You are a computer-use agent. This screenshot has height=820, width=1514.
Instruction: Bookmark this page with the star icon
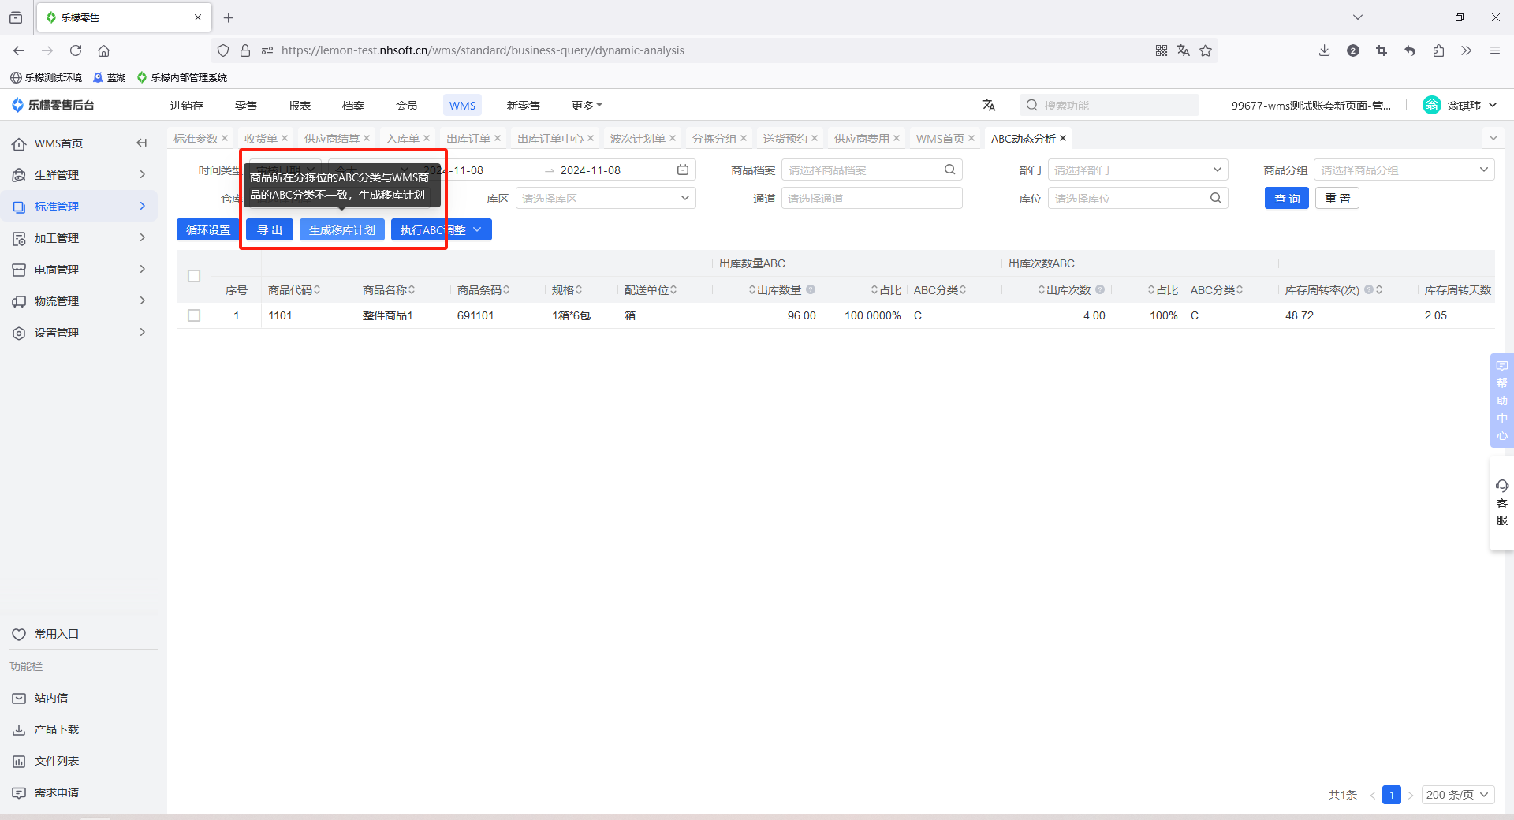coord(1206,50)
